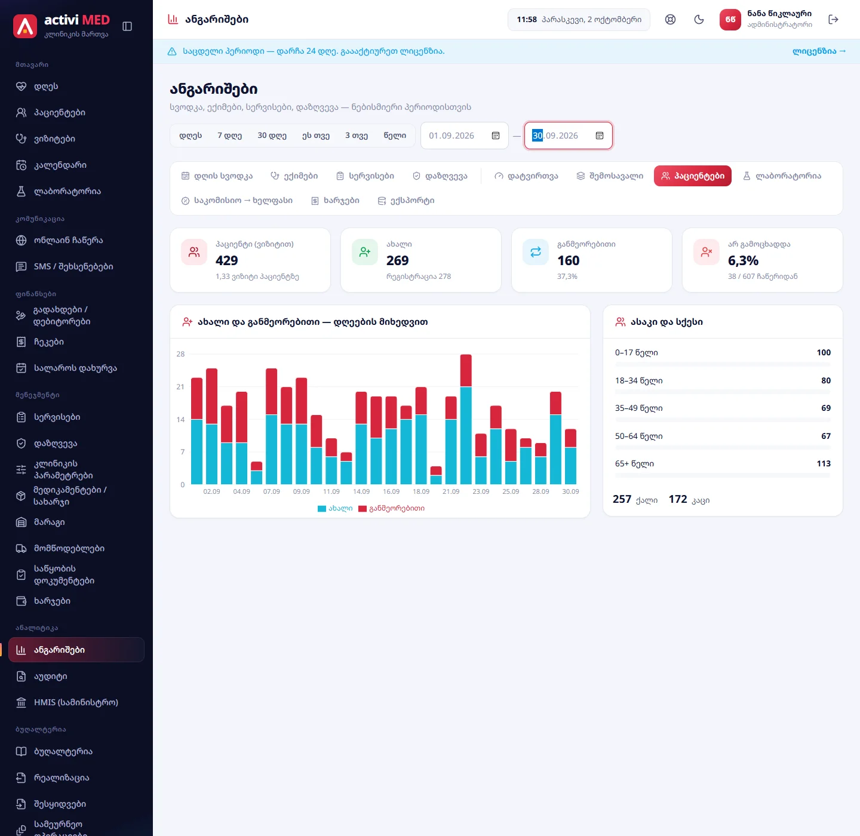Click the ნანა ნიკლაური user profile
The width and height of the screenshot is (860, 836).
(x=766, y=20)
